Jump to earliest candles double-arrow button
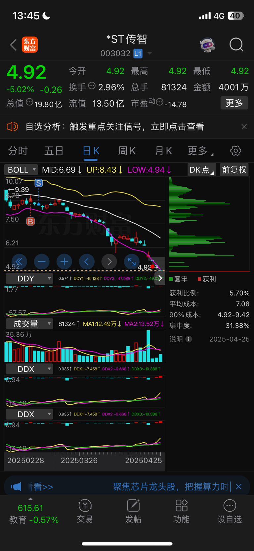 tap(19, 262)
